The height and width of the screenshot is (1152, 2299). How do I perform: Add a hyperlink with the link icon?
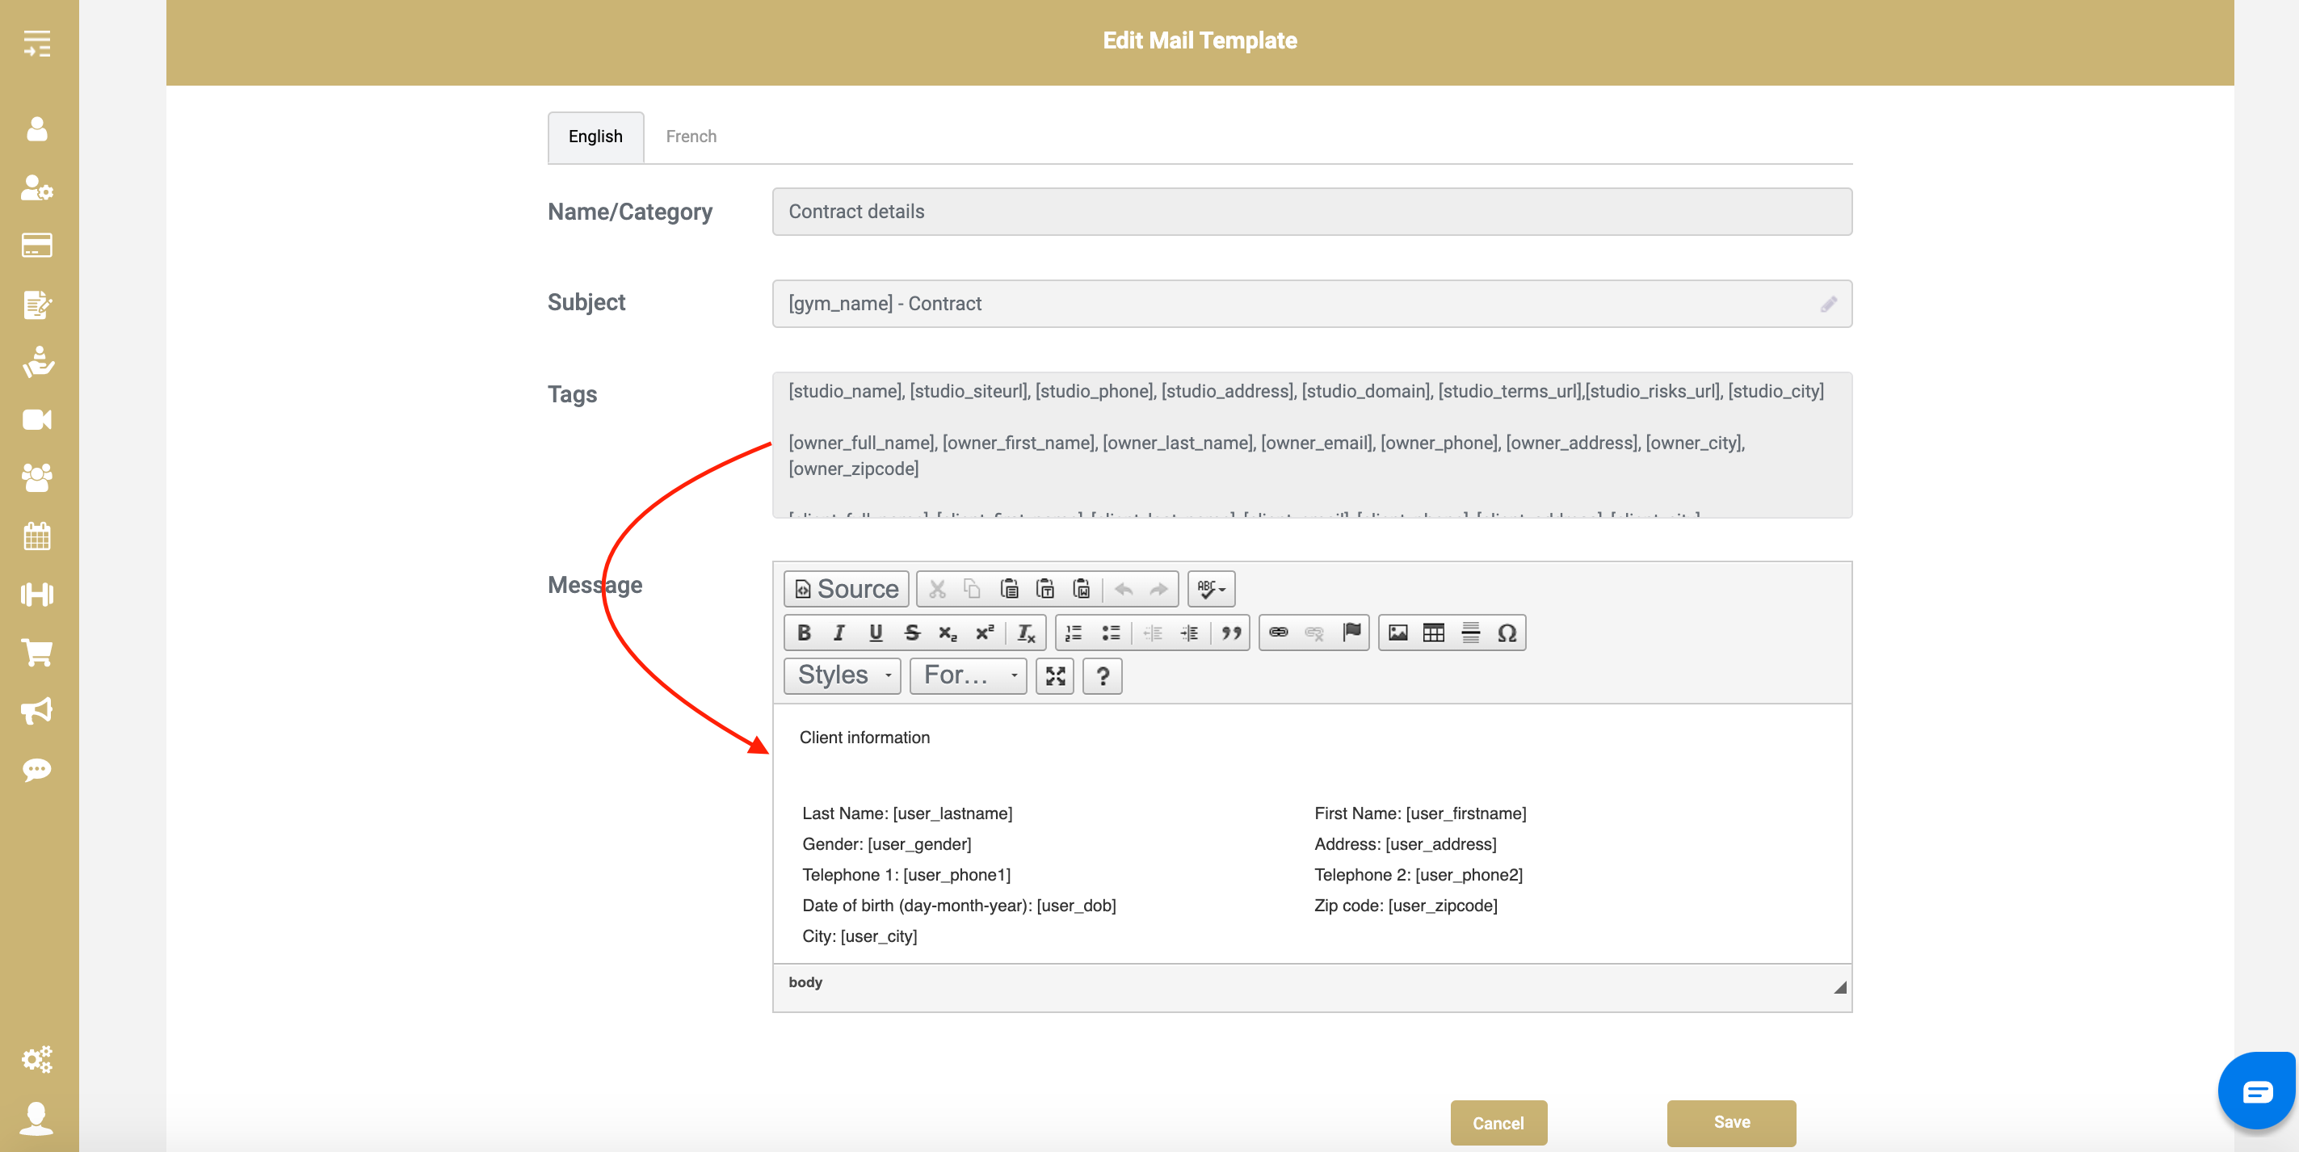point(1278,633)
